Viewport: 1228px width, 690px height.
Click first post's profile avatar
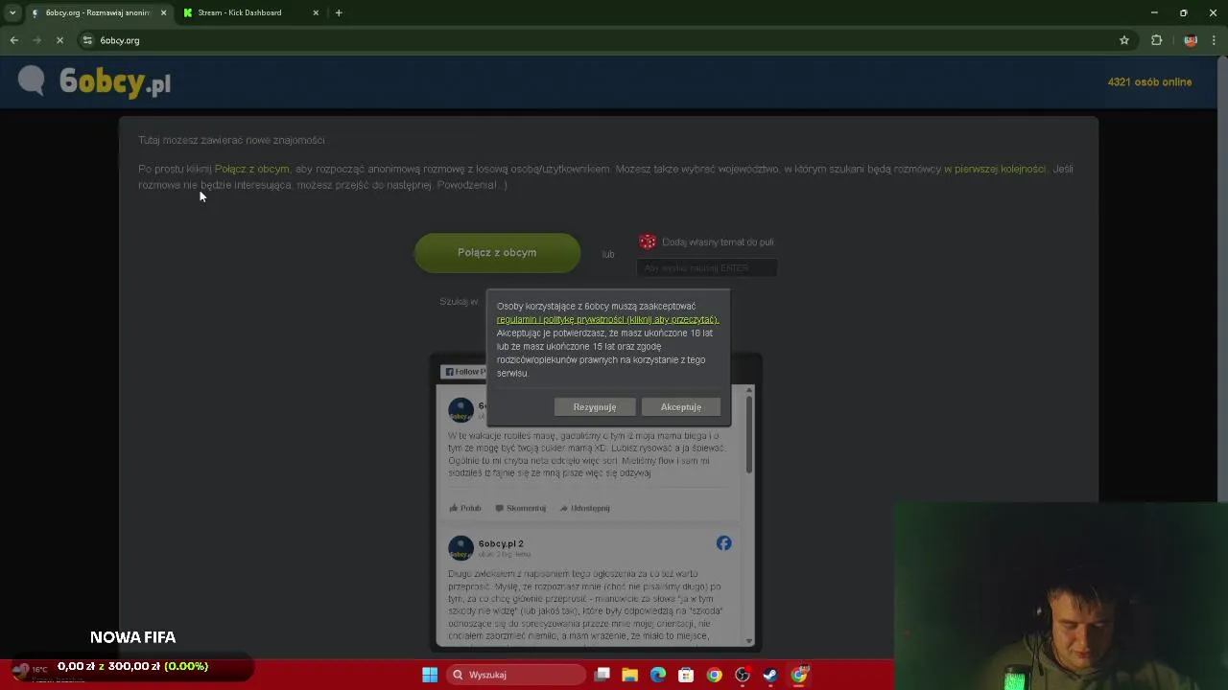pyautogui.click(x=460, y=410)
